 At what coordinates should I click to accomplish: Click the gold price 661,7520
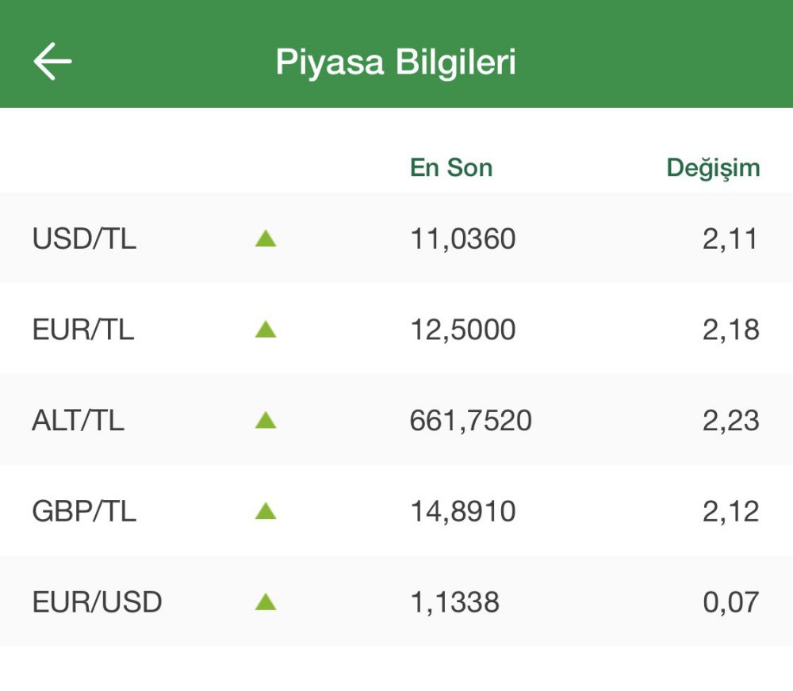pyautogui.click(x=471, y=421)
